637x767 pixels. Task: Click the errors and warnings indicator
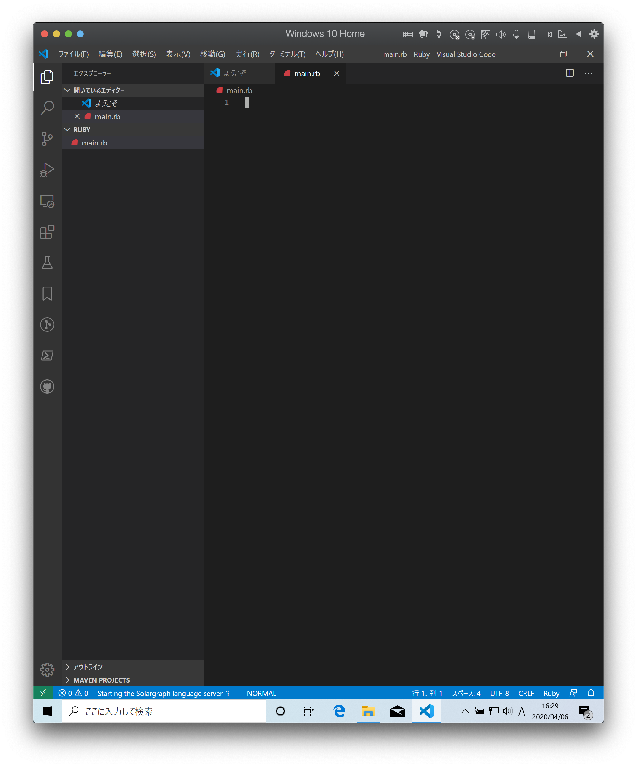coord(73,693)
